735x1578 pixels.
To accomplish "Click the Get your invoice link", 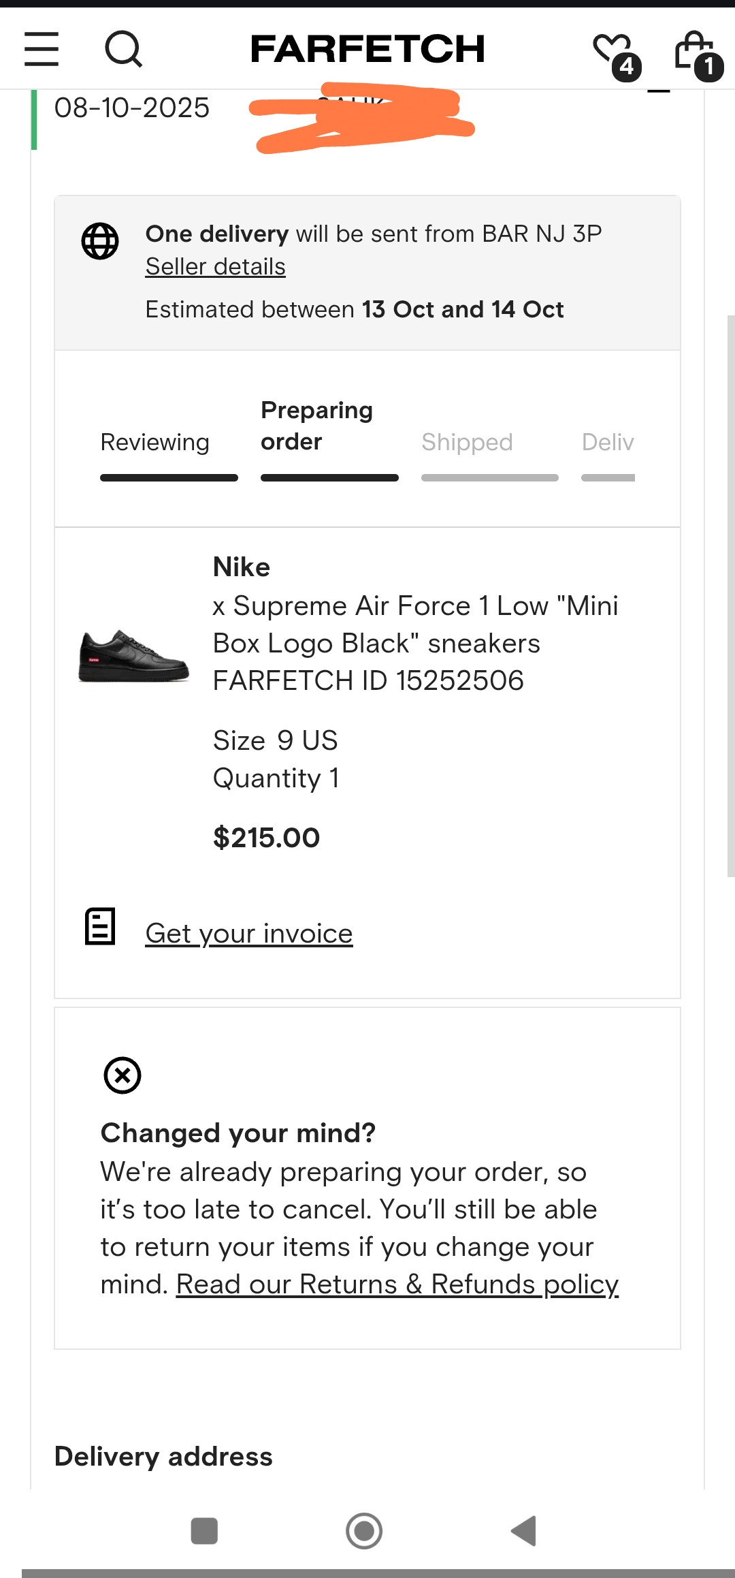I will [249, 934].
